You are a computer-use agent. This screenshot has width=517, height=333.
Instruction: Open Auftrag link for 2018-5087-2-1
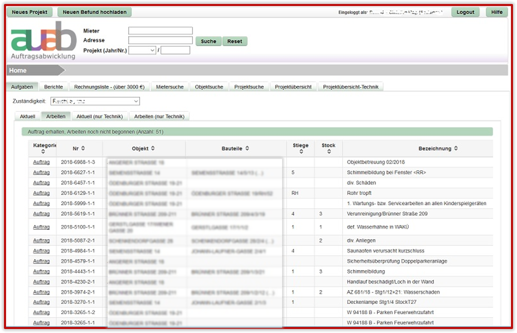(41, 241)
